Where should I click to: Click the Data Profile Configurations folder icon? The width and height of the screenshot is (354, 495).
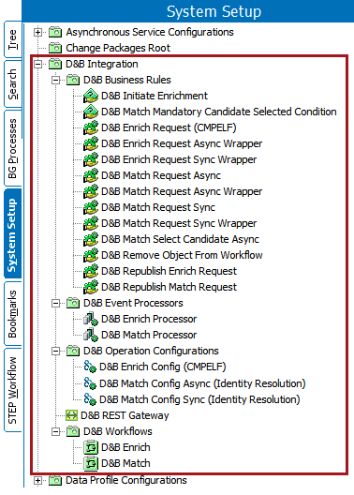(55, 480)
